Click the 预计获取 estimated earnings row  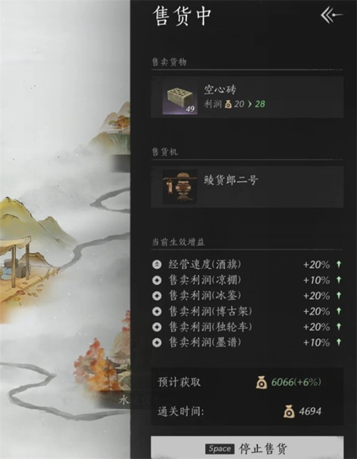coord(247,382)
